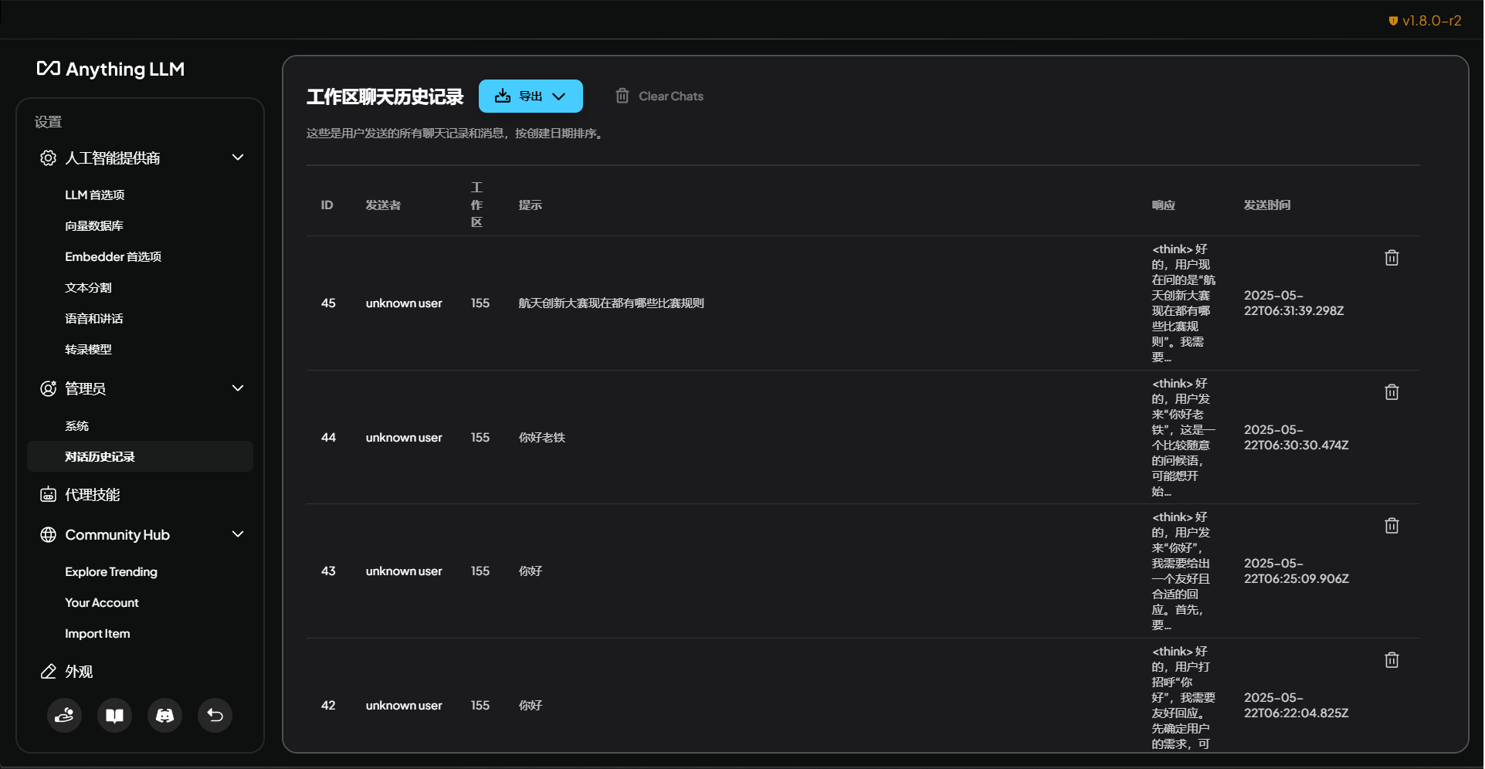Select 对话历史记录 in the sidebar
The width and height of the screenshot is (1485, 769).
pos(140,456)
